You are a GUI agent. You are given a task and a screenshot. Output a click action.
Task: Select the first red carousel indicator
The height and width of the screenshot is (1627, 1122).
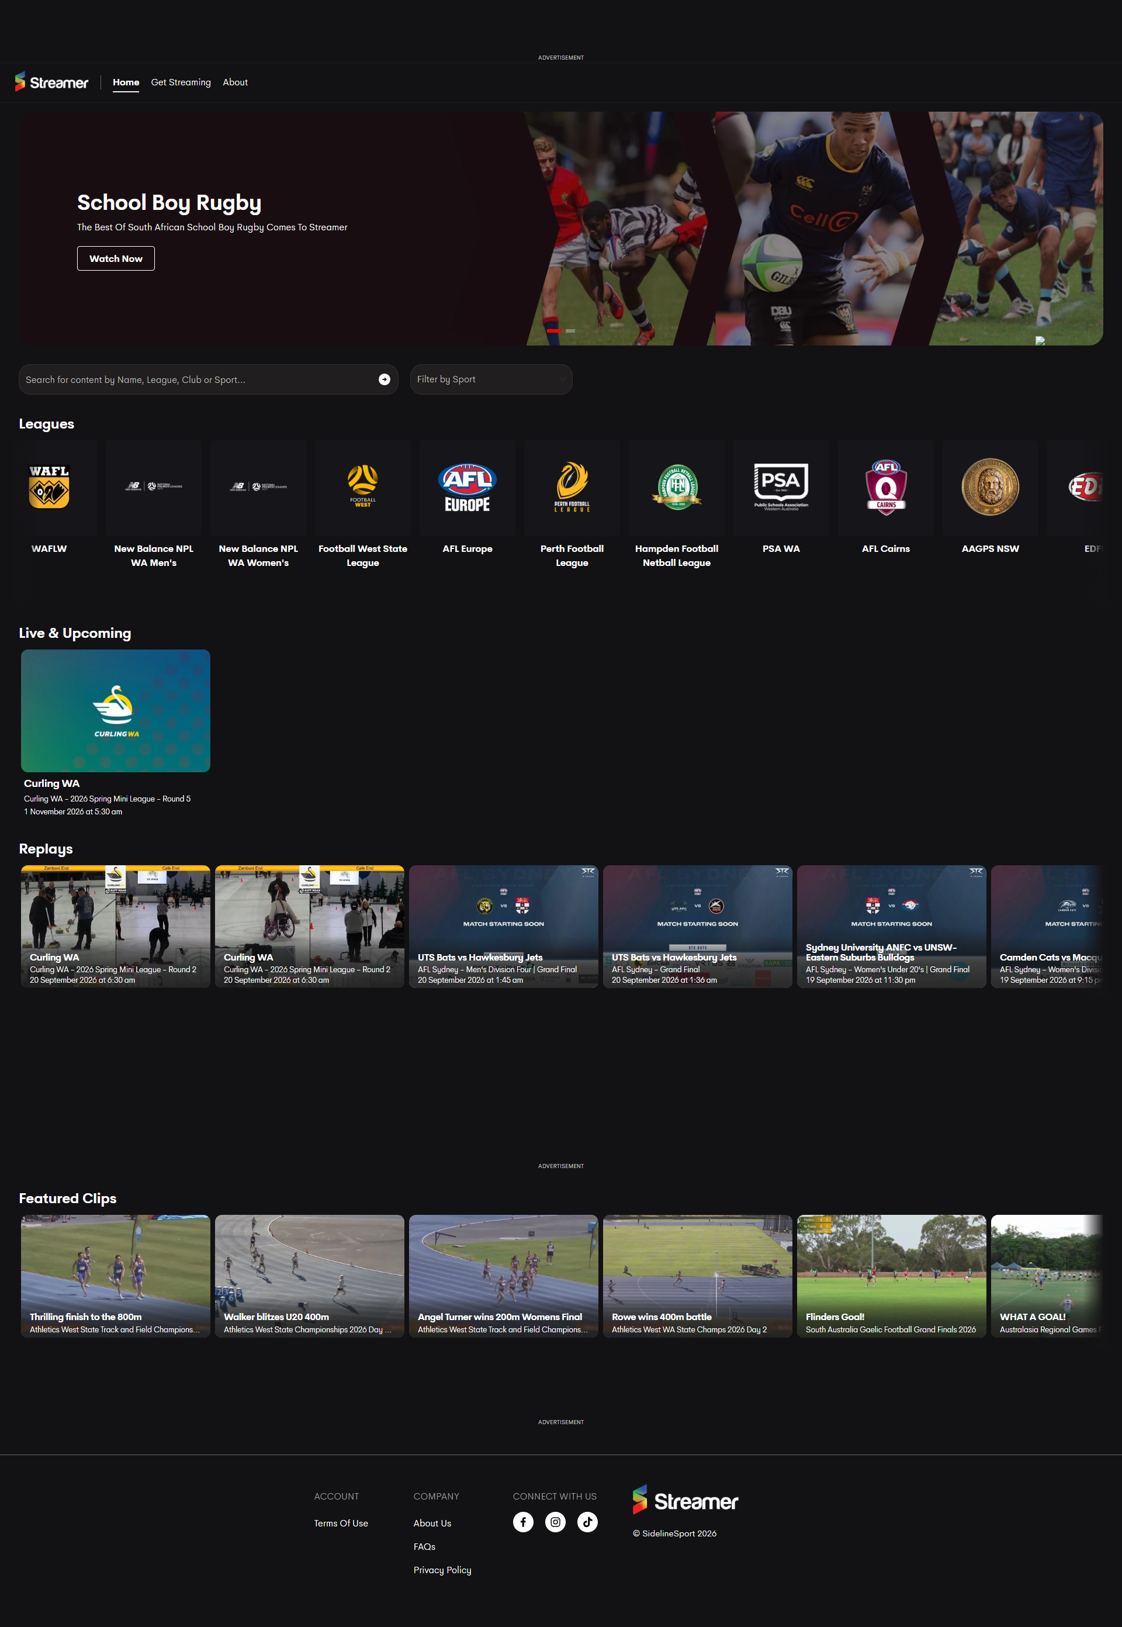click(x=553, y=330)
